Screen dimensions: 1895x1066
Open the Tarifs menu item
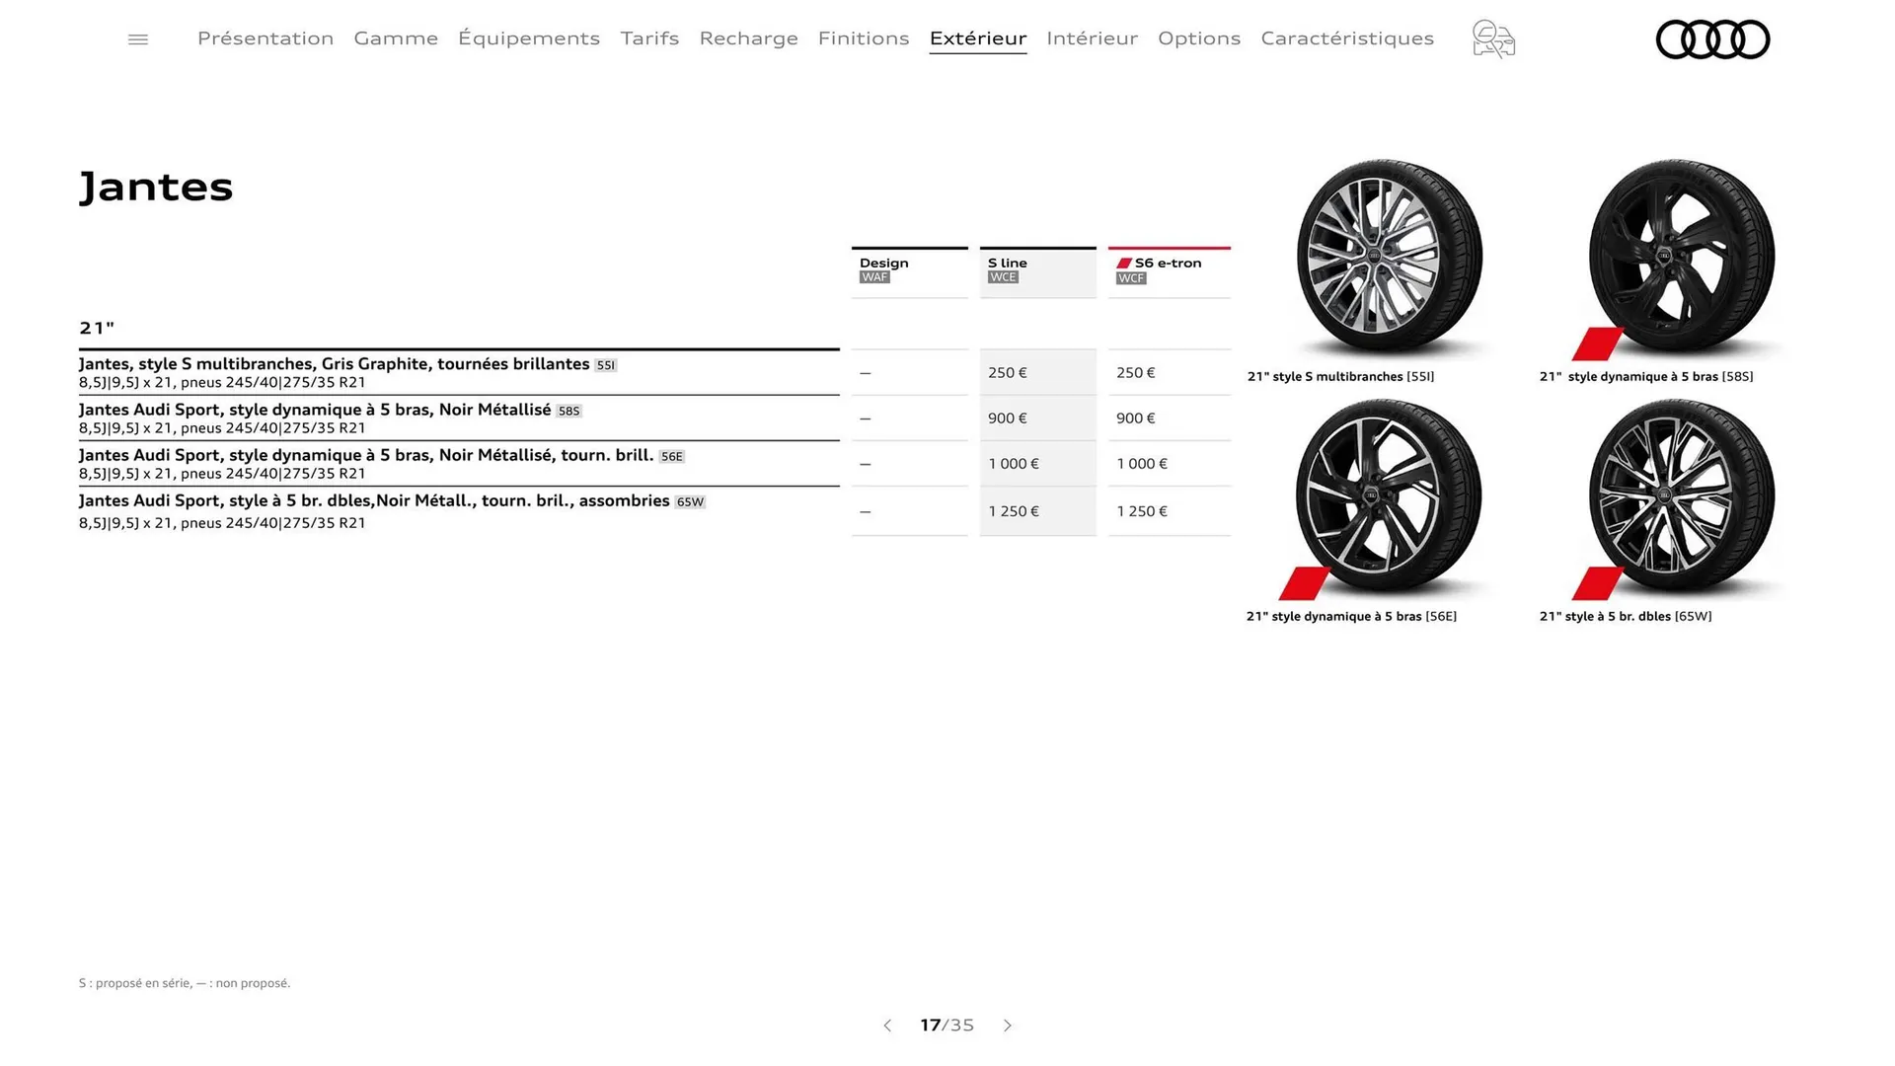coord(649,38)
